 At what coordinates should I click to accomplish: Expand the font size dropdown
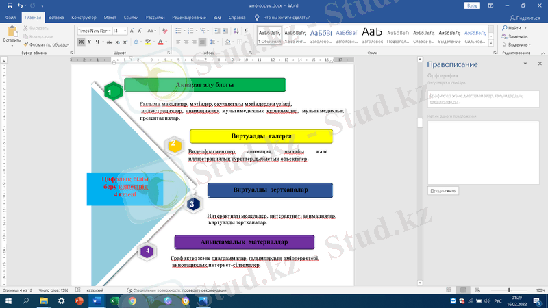(x=125, y=31)
